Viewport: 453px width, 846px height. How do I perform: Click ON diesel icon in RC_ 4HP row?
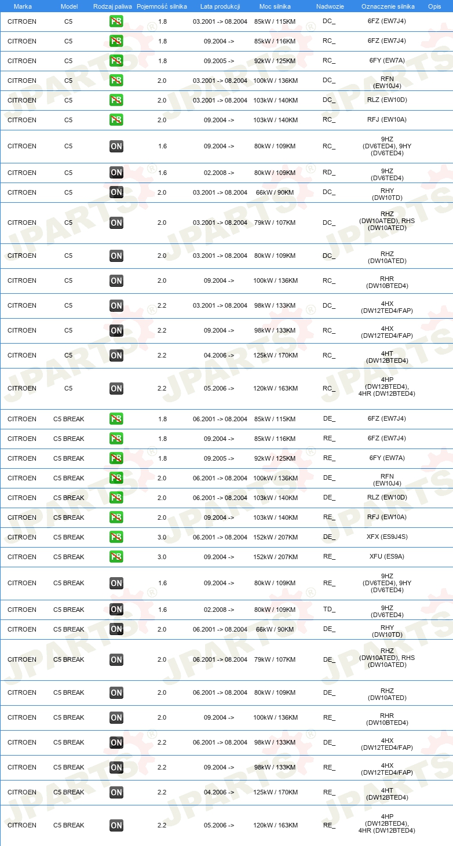pyautogui.click(x=116, y=388)
